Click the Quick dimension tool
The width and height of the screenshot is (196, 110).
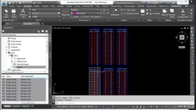(x=85, y=17)
